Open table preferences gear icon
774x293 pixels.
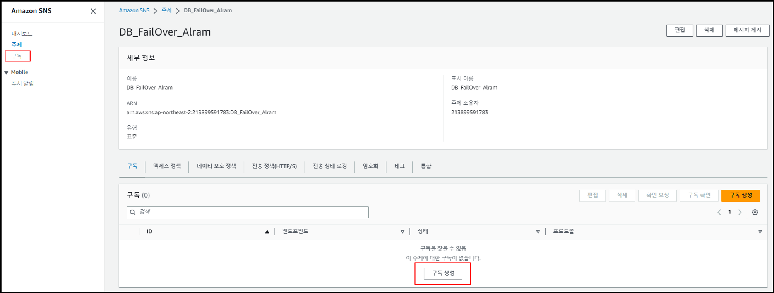click(x=755, y=212)
